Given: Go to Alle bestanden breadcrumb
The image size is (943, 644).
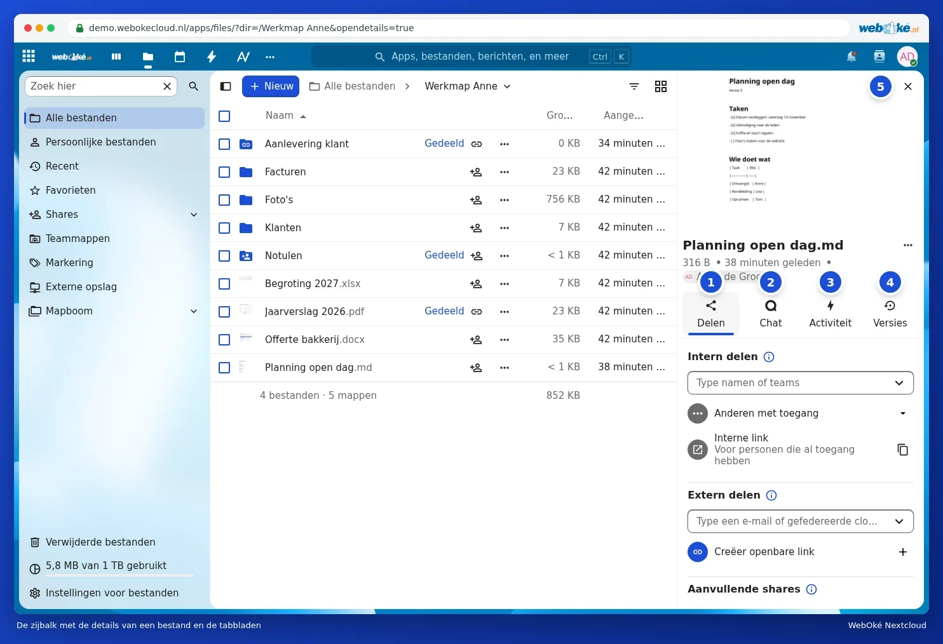Looking at the screenshot, I should 353,86.
